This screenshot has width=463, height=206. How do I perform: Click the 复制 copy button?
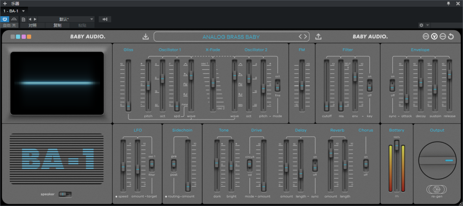point(57,25)
